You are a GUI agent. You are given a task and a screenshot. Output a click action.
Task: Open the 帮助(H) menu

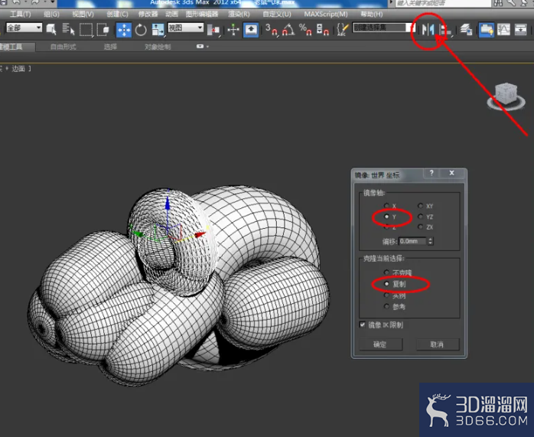pyautogui.click(x=372, y=14)
